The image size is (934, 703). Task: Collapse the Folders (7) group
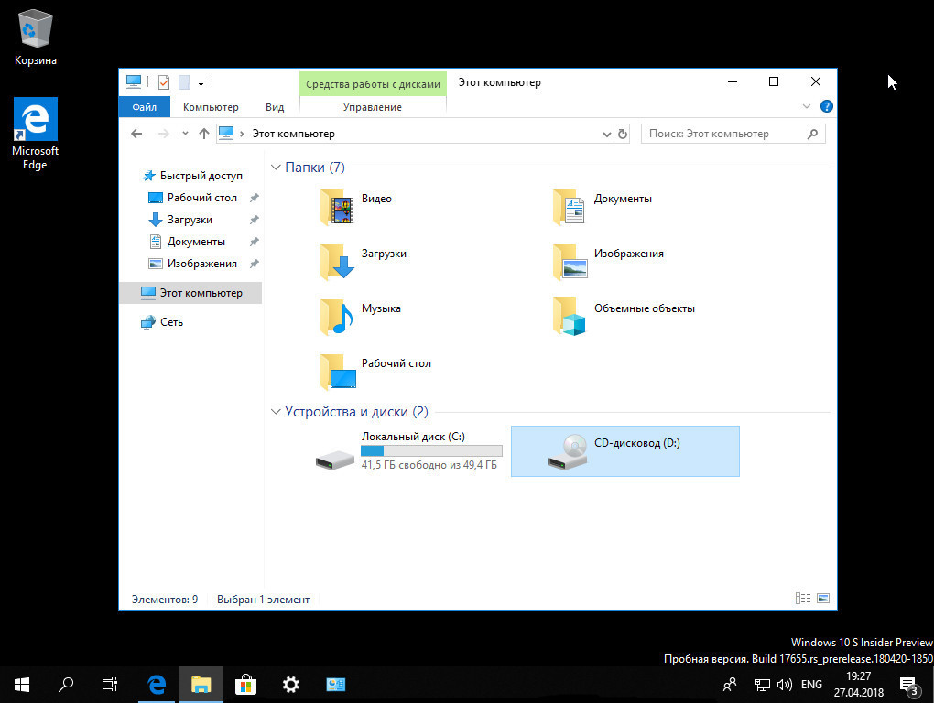(x=276, y=168)
